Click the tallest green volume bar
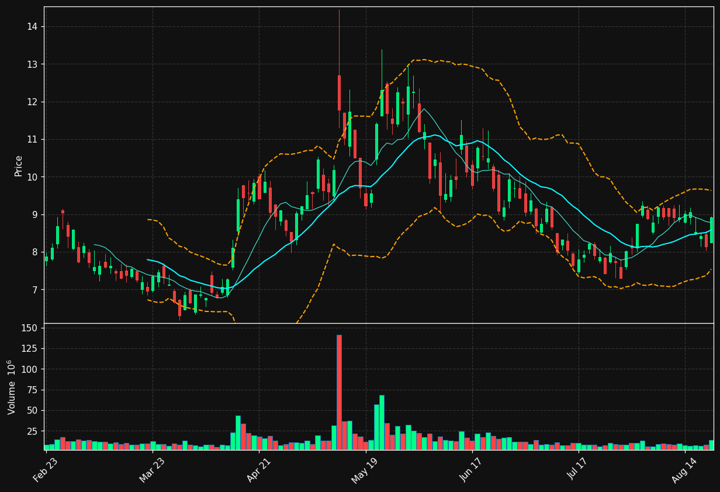 tap(382, 422)
